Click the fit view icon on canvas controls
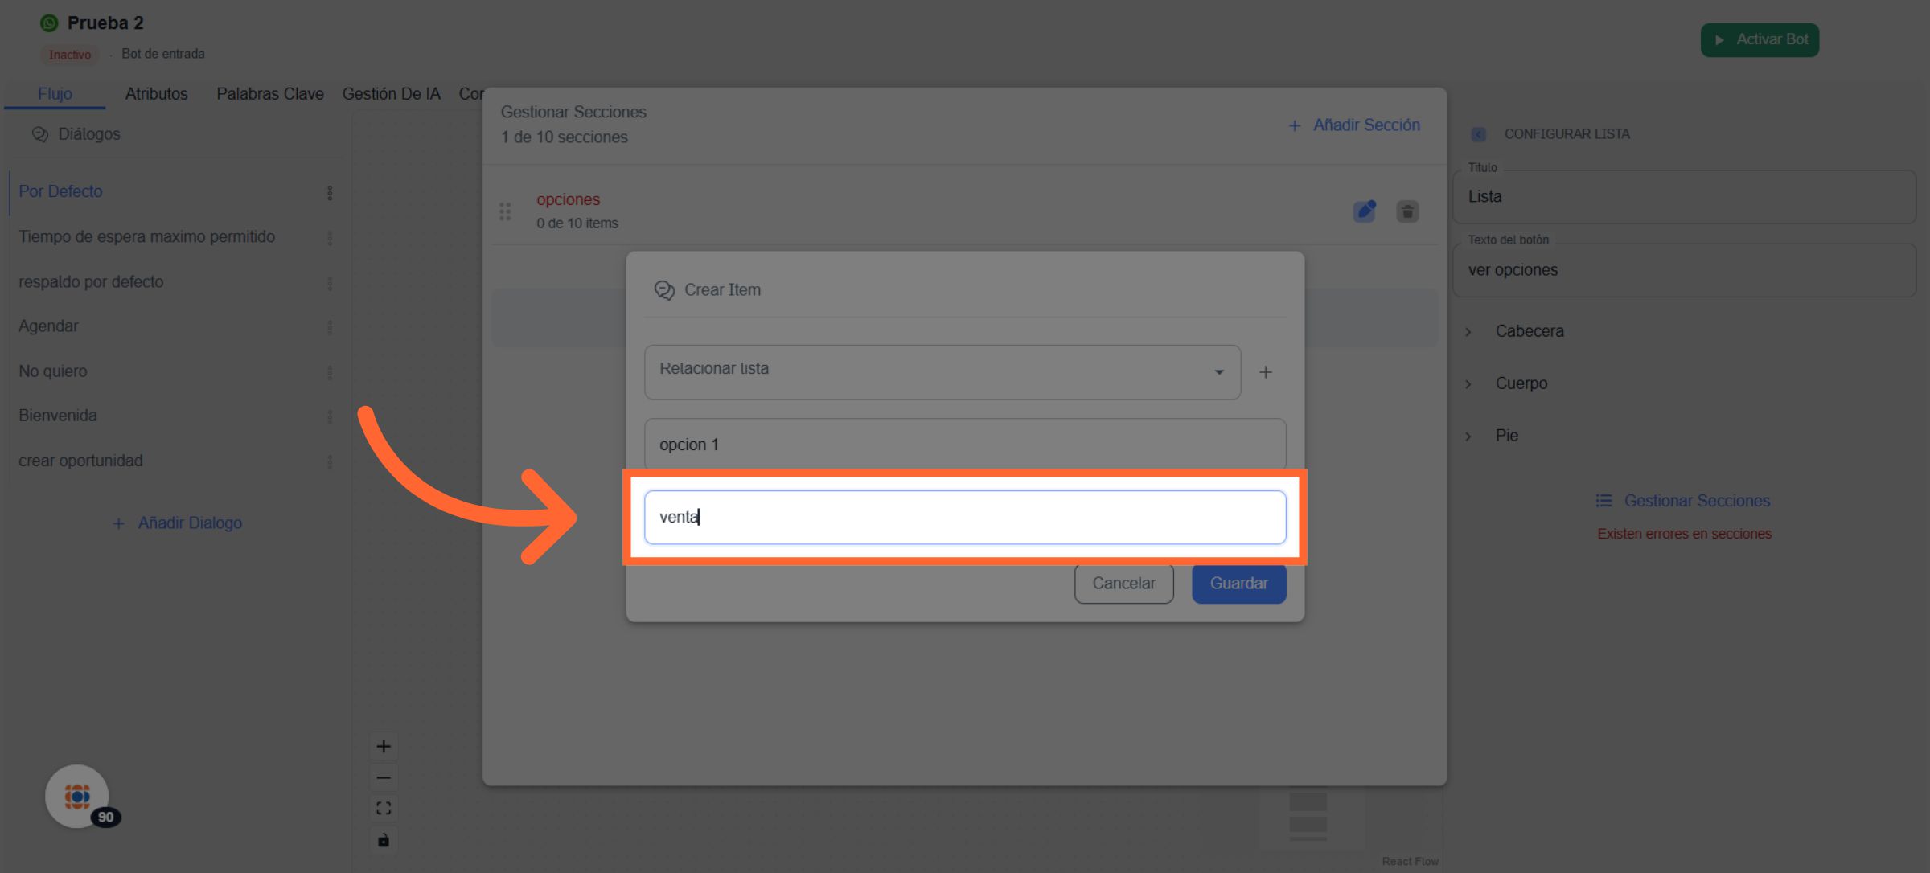The image size is (1930, 873). tap(384, 809)
